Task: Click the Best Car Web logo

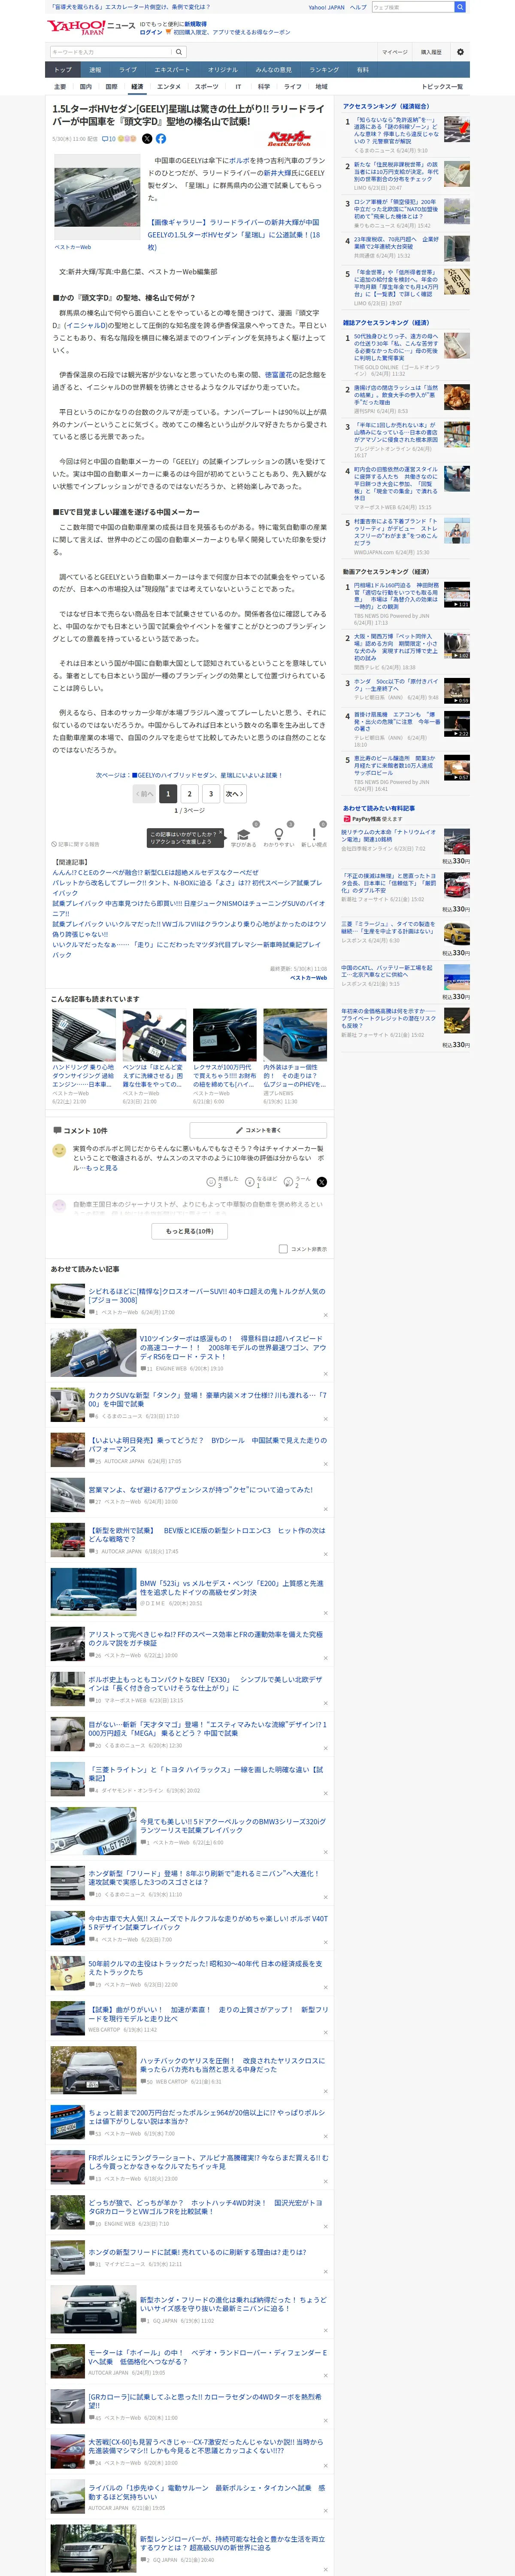Action: click(x=289, y=139)
